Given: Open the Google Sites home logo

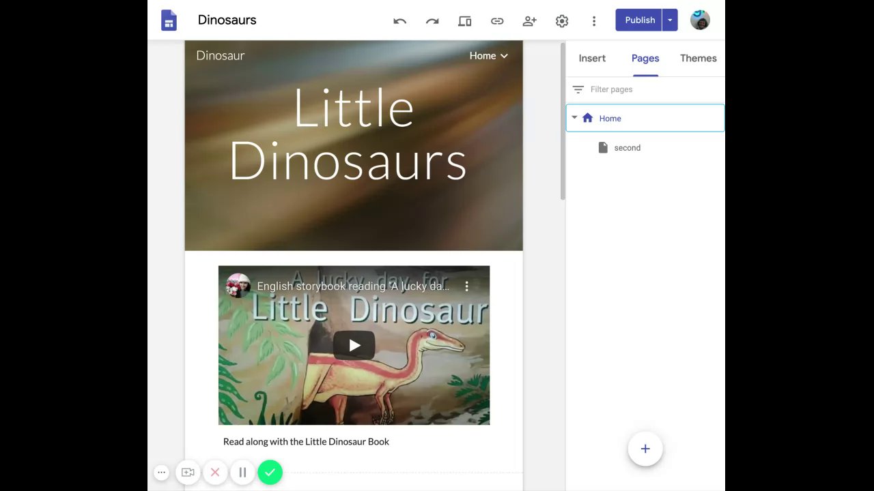Looking at the screenshot, I should [x=169, y=20].
